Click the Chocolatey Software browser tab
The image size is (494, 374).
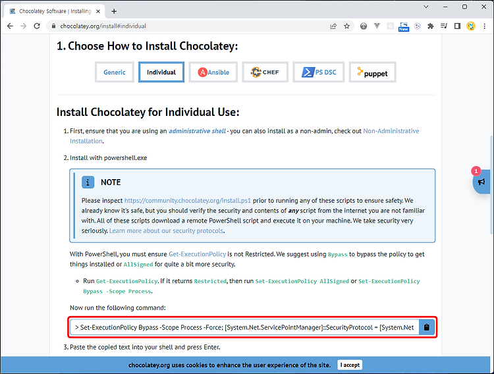point(55,11)
